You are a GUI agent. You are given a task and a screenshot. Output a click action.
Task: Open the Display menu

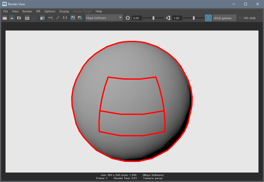pos(64,11)
